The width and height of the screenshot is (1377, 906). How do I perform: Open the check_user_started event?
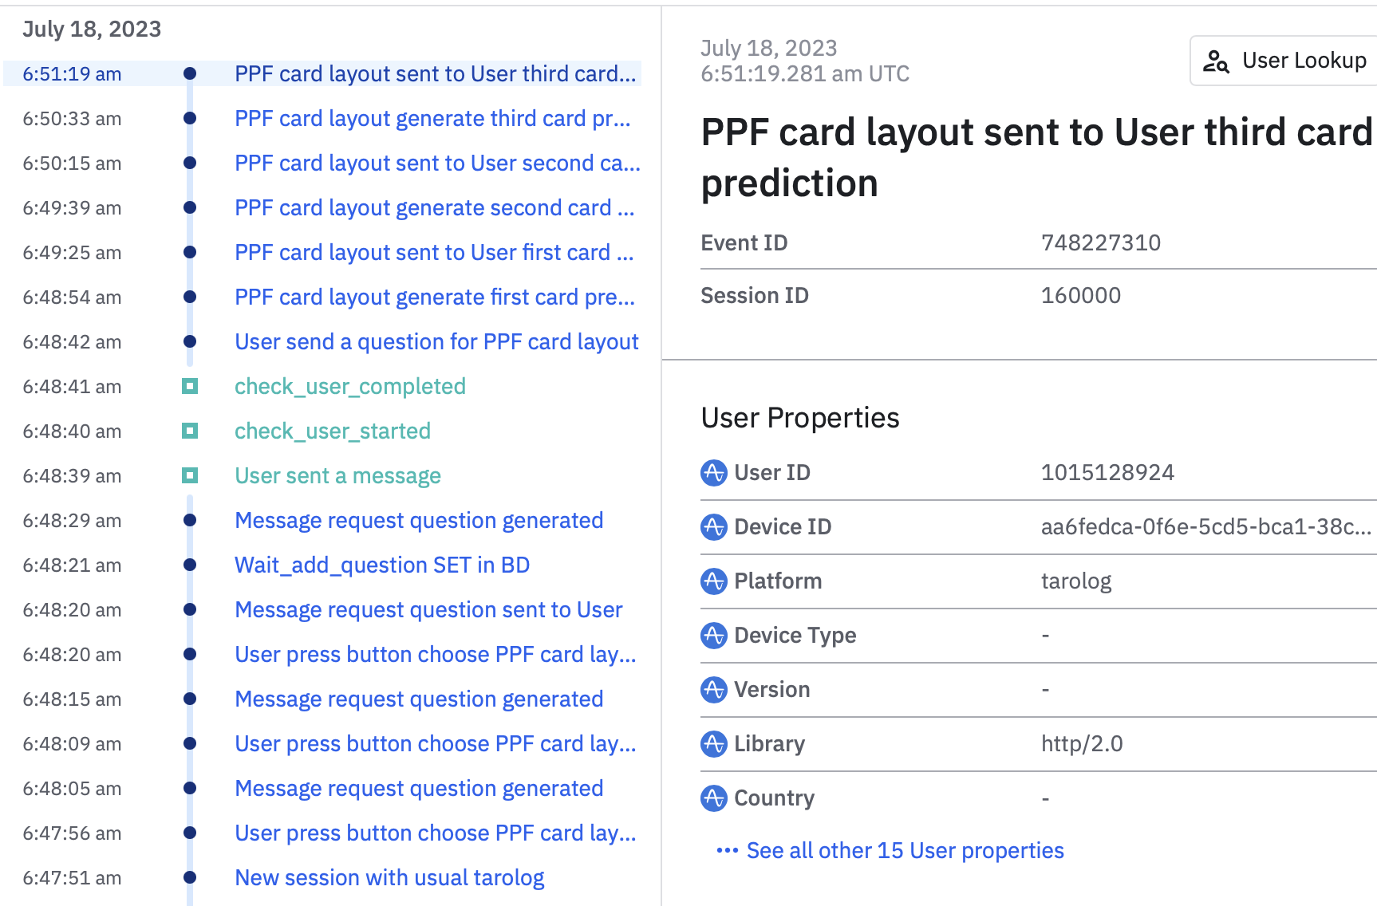coord(332,431)
